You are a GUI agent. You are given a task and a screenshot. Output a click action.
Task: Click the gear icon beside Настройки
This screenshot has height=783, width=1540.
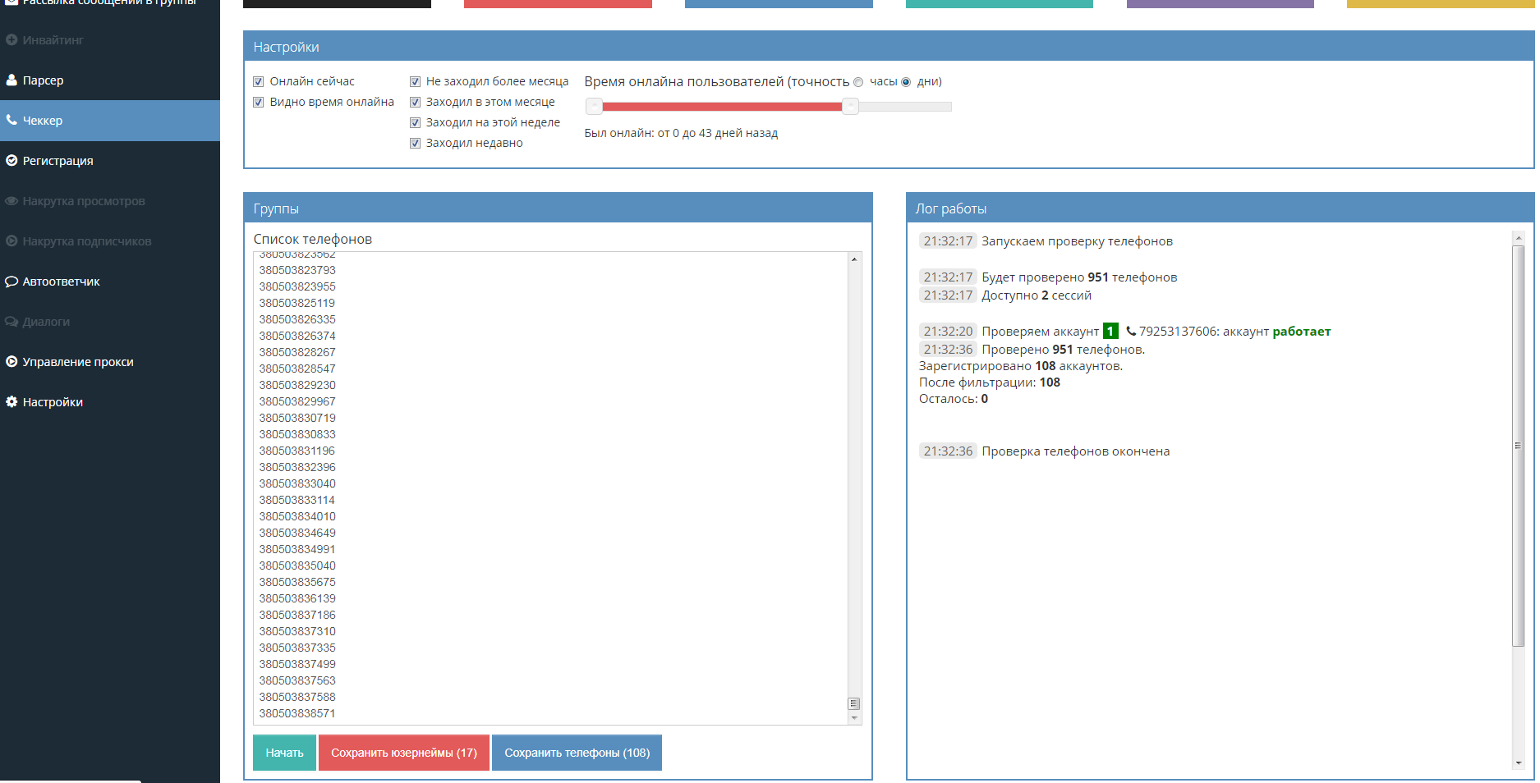pos(11,402)
